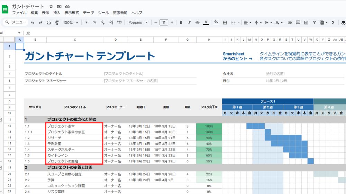The width and height of the screenshot is (346, 194).
Task: Open the 挿入 menu
Action: [x=57, y=13]
